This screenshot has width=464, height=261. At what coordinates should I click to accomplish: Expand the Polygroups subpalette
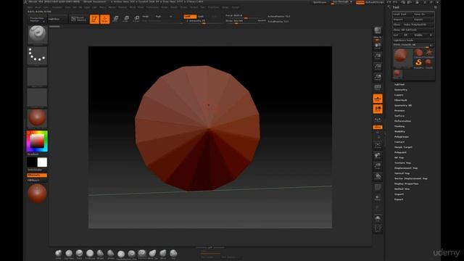[401, 137]
